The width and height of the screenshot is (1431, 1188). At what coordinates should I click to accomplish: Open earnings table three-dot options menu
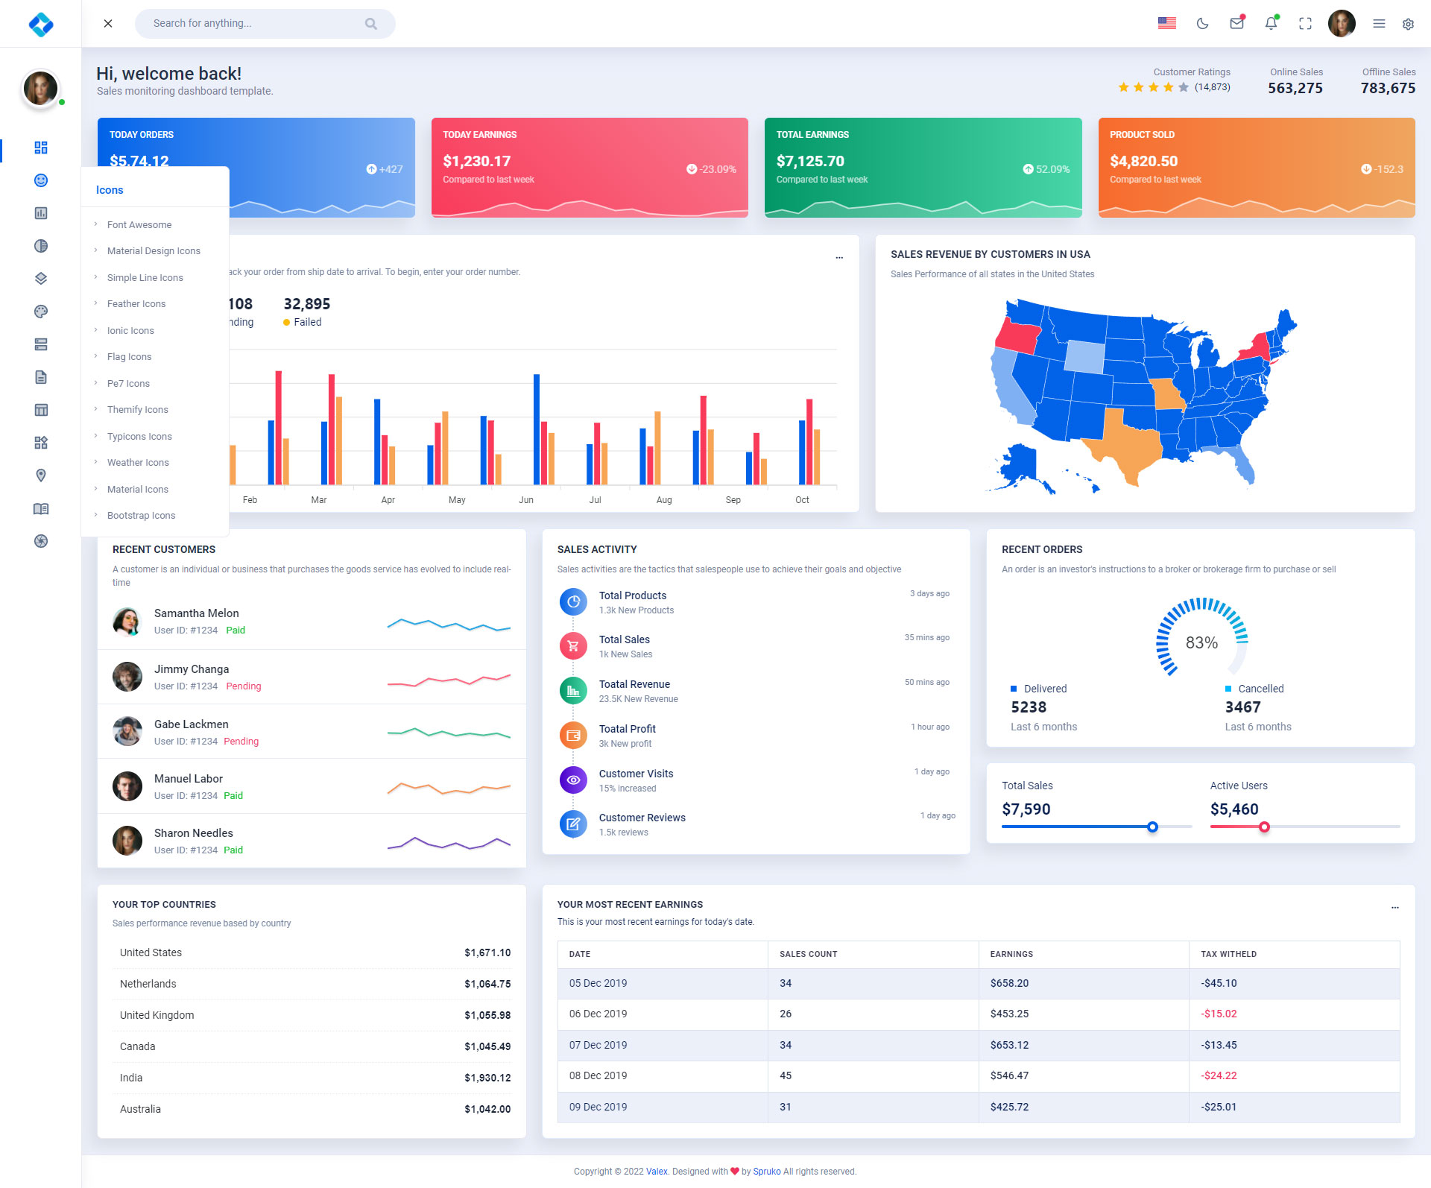point(1394,908)
